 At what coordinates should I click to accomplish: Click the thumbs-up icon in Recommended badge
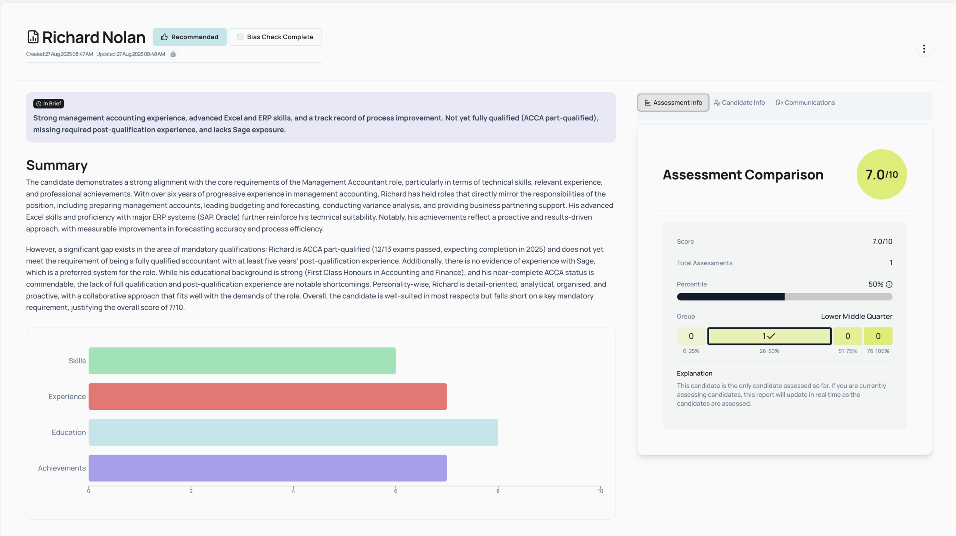(164, 37)
